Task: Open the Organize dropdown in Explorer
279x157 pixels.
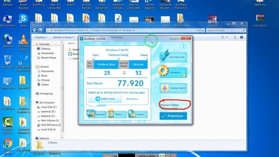Action: [41, 37]
